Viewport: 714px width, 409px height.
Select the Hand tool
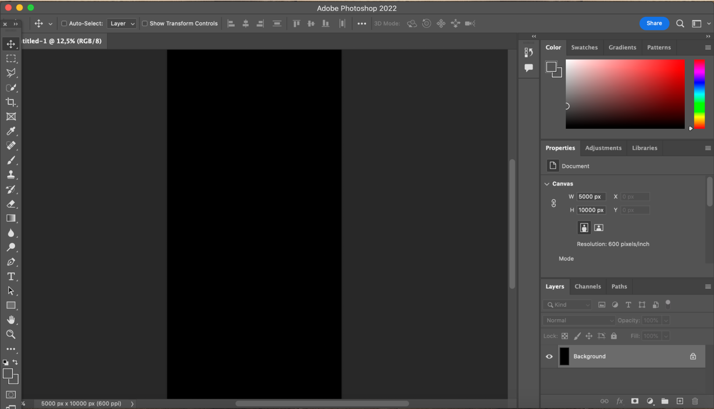coord(11,320)
